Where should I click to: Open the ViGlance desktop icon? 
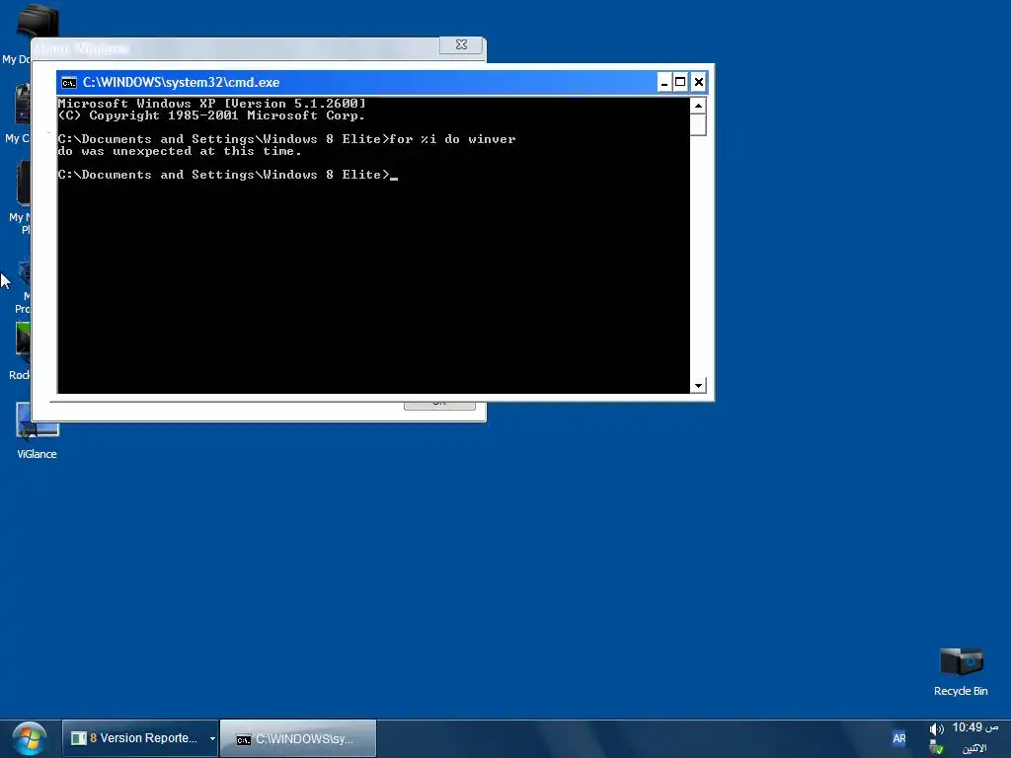tap(37, 430)
